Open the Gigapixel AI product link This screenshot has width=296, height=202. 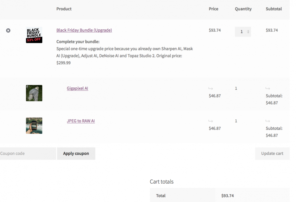coord(77,88)
